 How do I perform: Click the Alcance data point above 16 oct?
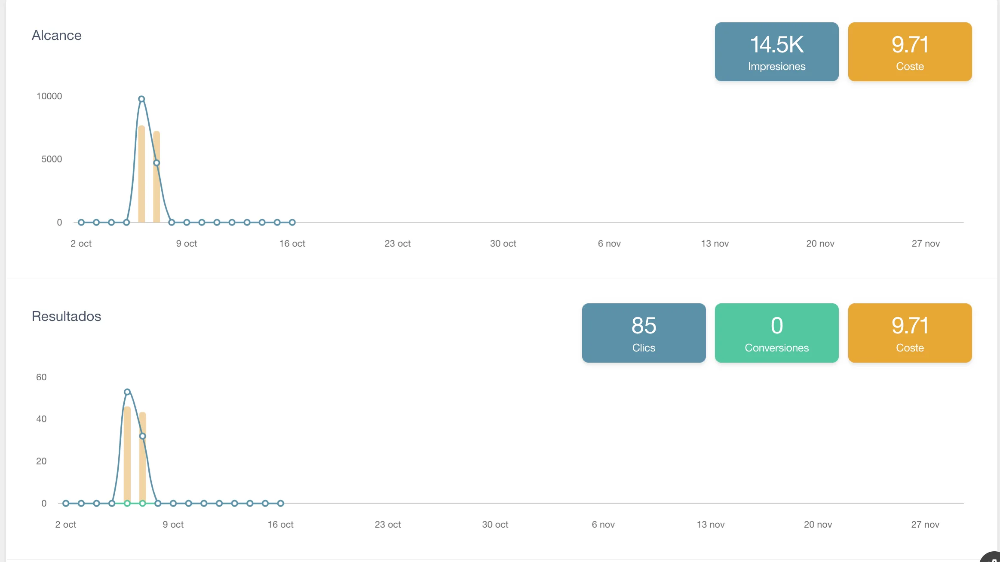(292, 222)
